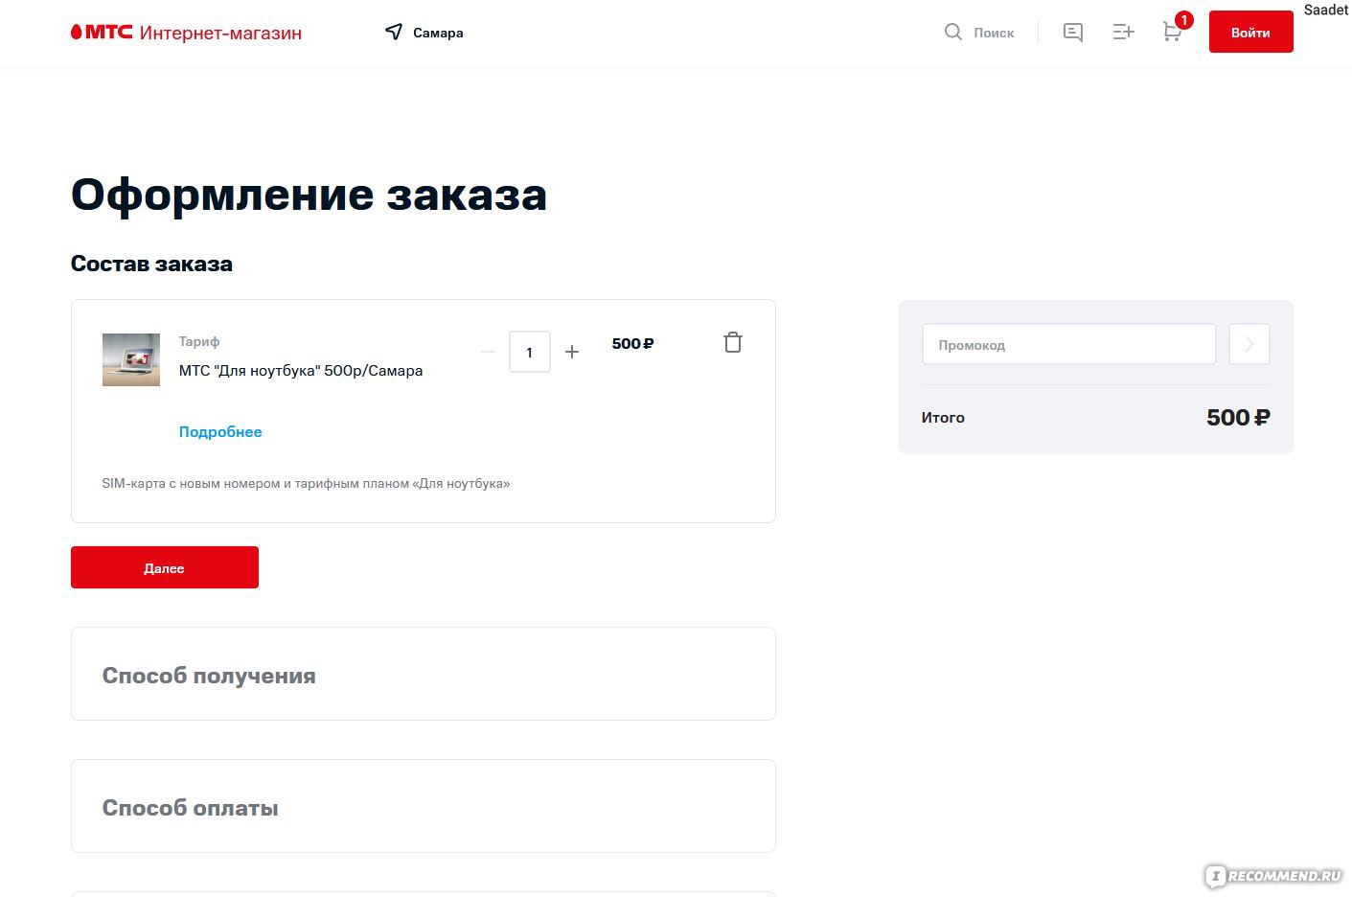Click the Итого total 500 ₽ amount
Screen dimensions: 1352x897
pyautogui.click(x=1238, y=418)
